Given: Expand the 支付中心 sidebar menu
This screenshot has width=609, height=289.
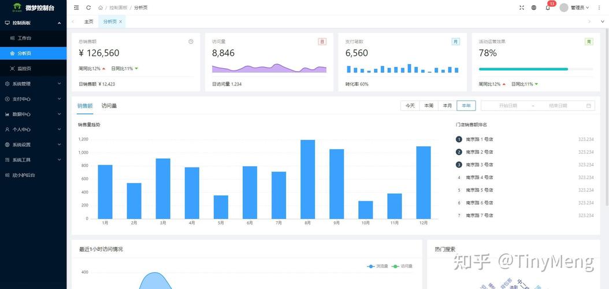Looking at the screenshot, I should [33, 99].
